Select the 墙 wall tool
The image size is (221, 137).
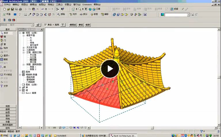pyautogui.click(x=3, y=37)
